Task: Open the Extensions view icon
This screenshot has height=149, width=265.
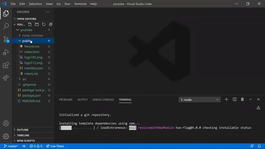Action: coord(6,65)
